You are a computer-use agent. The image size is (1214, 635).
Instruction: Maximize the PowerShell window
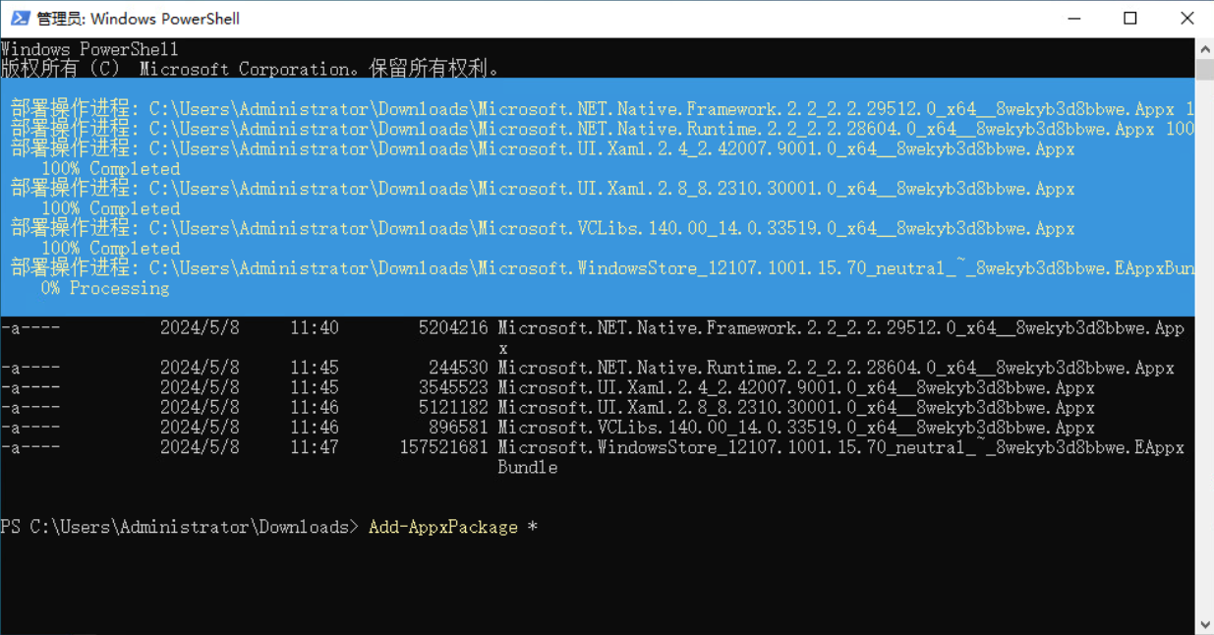[1130, 19]
